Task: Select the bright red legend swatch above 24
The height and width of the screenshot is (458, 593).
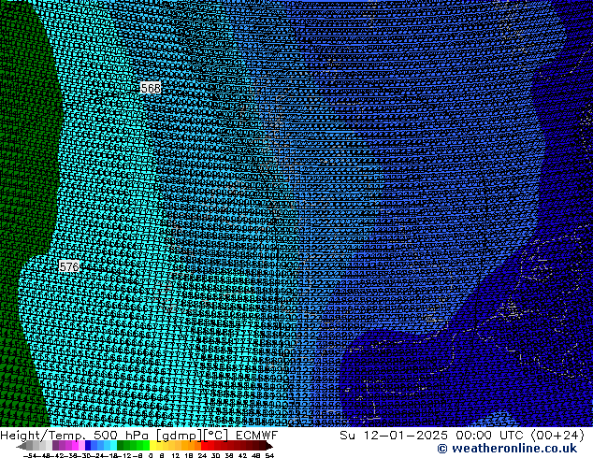Action: point(204,445)
